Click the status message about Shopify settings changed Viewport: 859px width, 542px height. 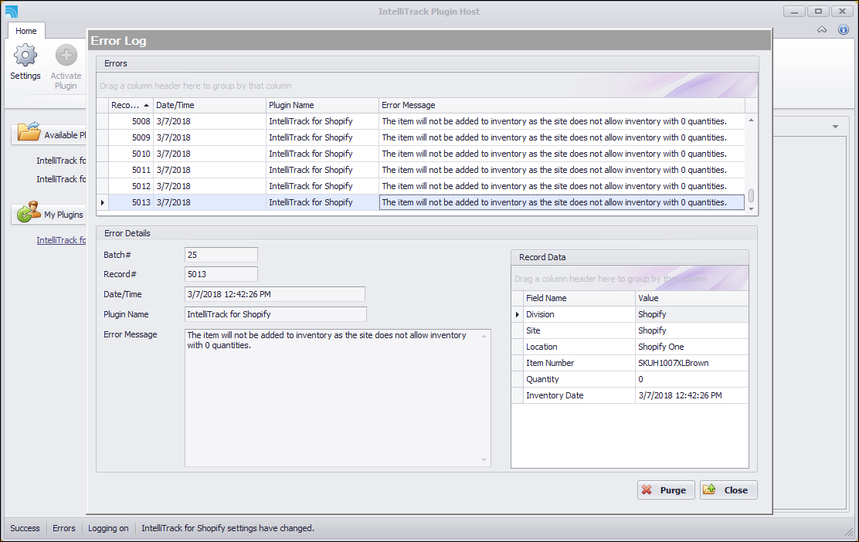pos(228,528)
